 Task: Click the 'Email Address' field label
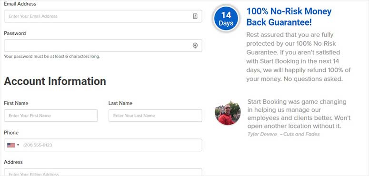coord(20,4)
